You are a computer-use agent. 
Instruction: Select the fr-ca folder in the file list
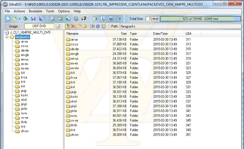74,78
